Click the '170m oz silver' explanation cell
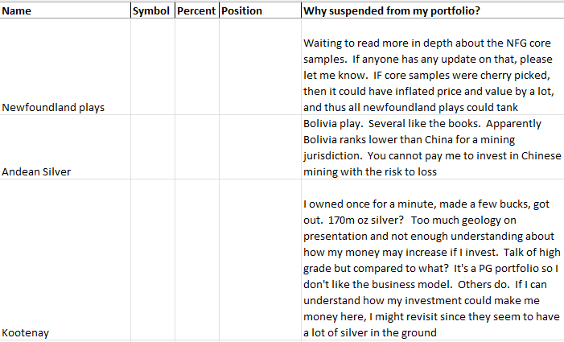564x342 pixels. tap(431, 261)
